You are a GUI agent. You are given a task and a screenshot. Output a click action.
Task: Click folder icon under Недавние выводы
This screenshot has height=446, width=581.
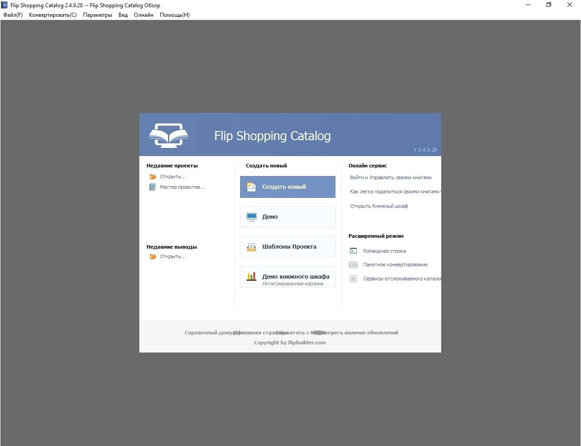click(153, 257)
